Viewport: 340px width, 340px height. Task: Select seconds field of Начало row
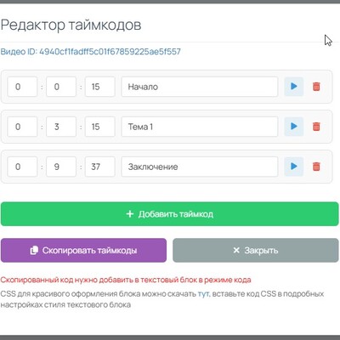pyautogui.click(x=100, y=87)
